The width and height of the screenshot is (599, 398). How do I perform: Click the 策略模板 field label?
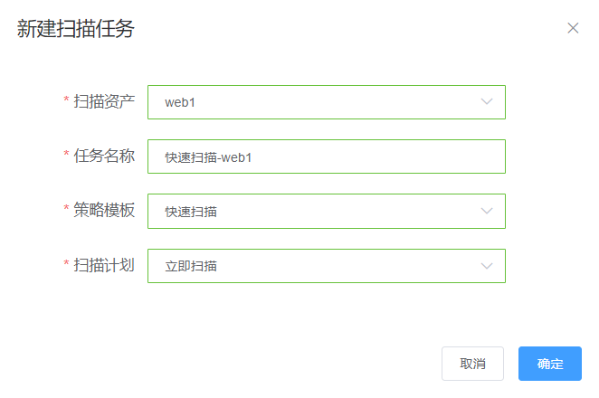click(x=104, y=210)
